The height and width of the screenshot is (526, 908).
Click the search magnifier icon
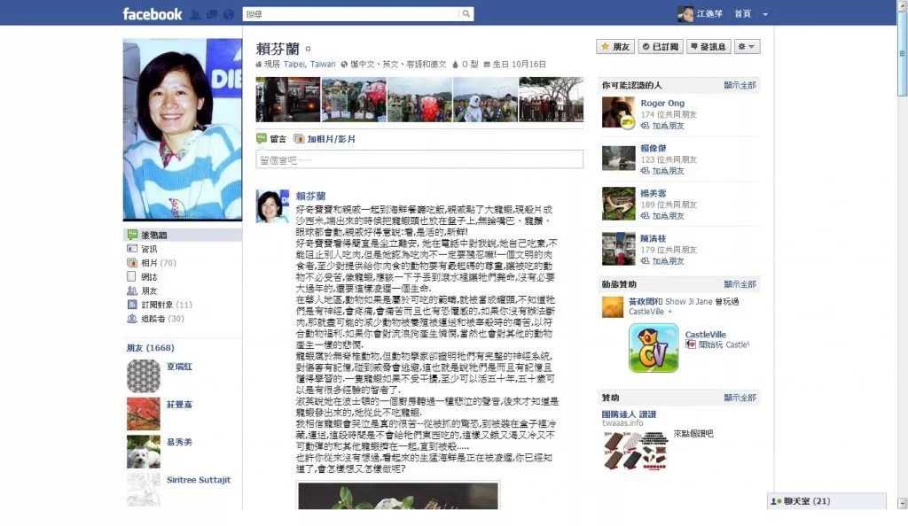(466, 14)
